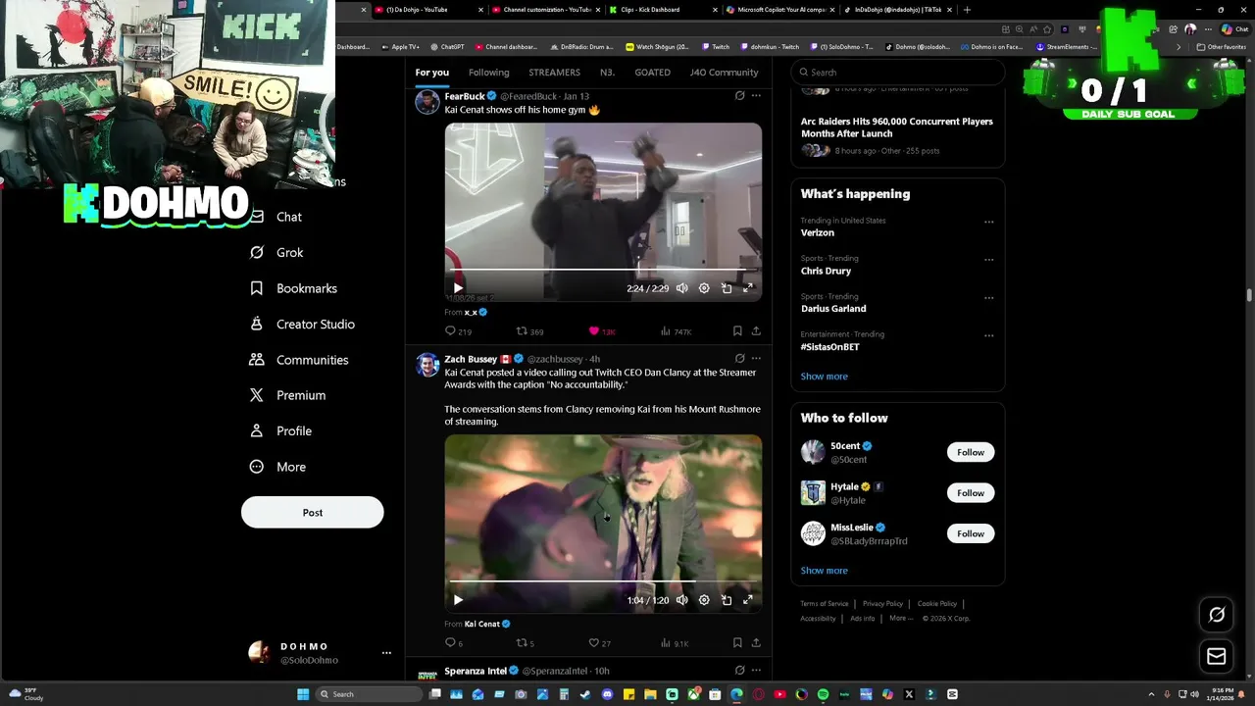
Task: Open options for the Darius Garland trend
Action: pos(988,298)
